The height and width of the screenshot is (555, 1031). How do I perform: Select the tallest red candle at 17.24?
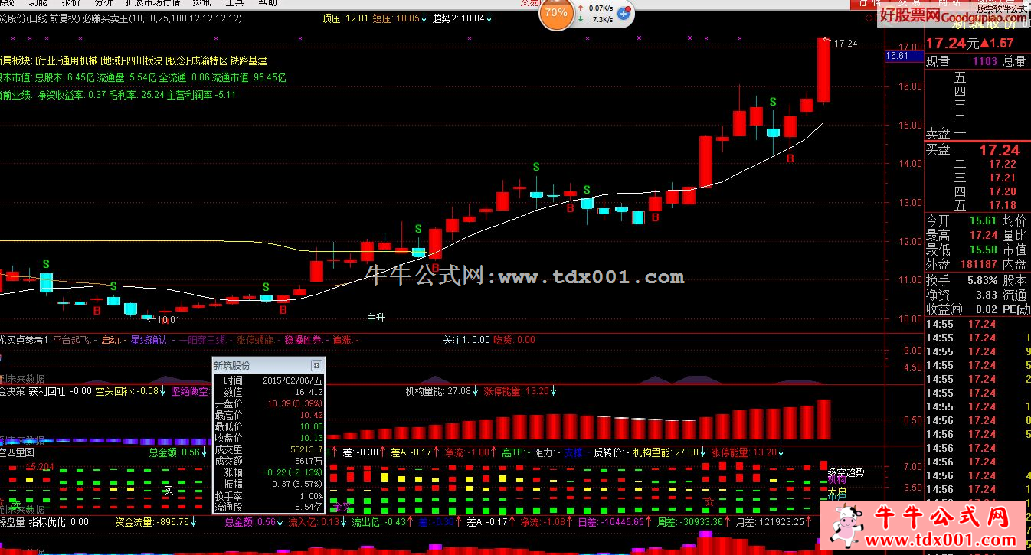pyautogui.click(x=823, y=70)
